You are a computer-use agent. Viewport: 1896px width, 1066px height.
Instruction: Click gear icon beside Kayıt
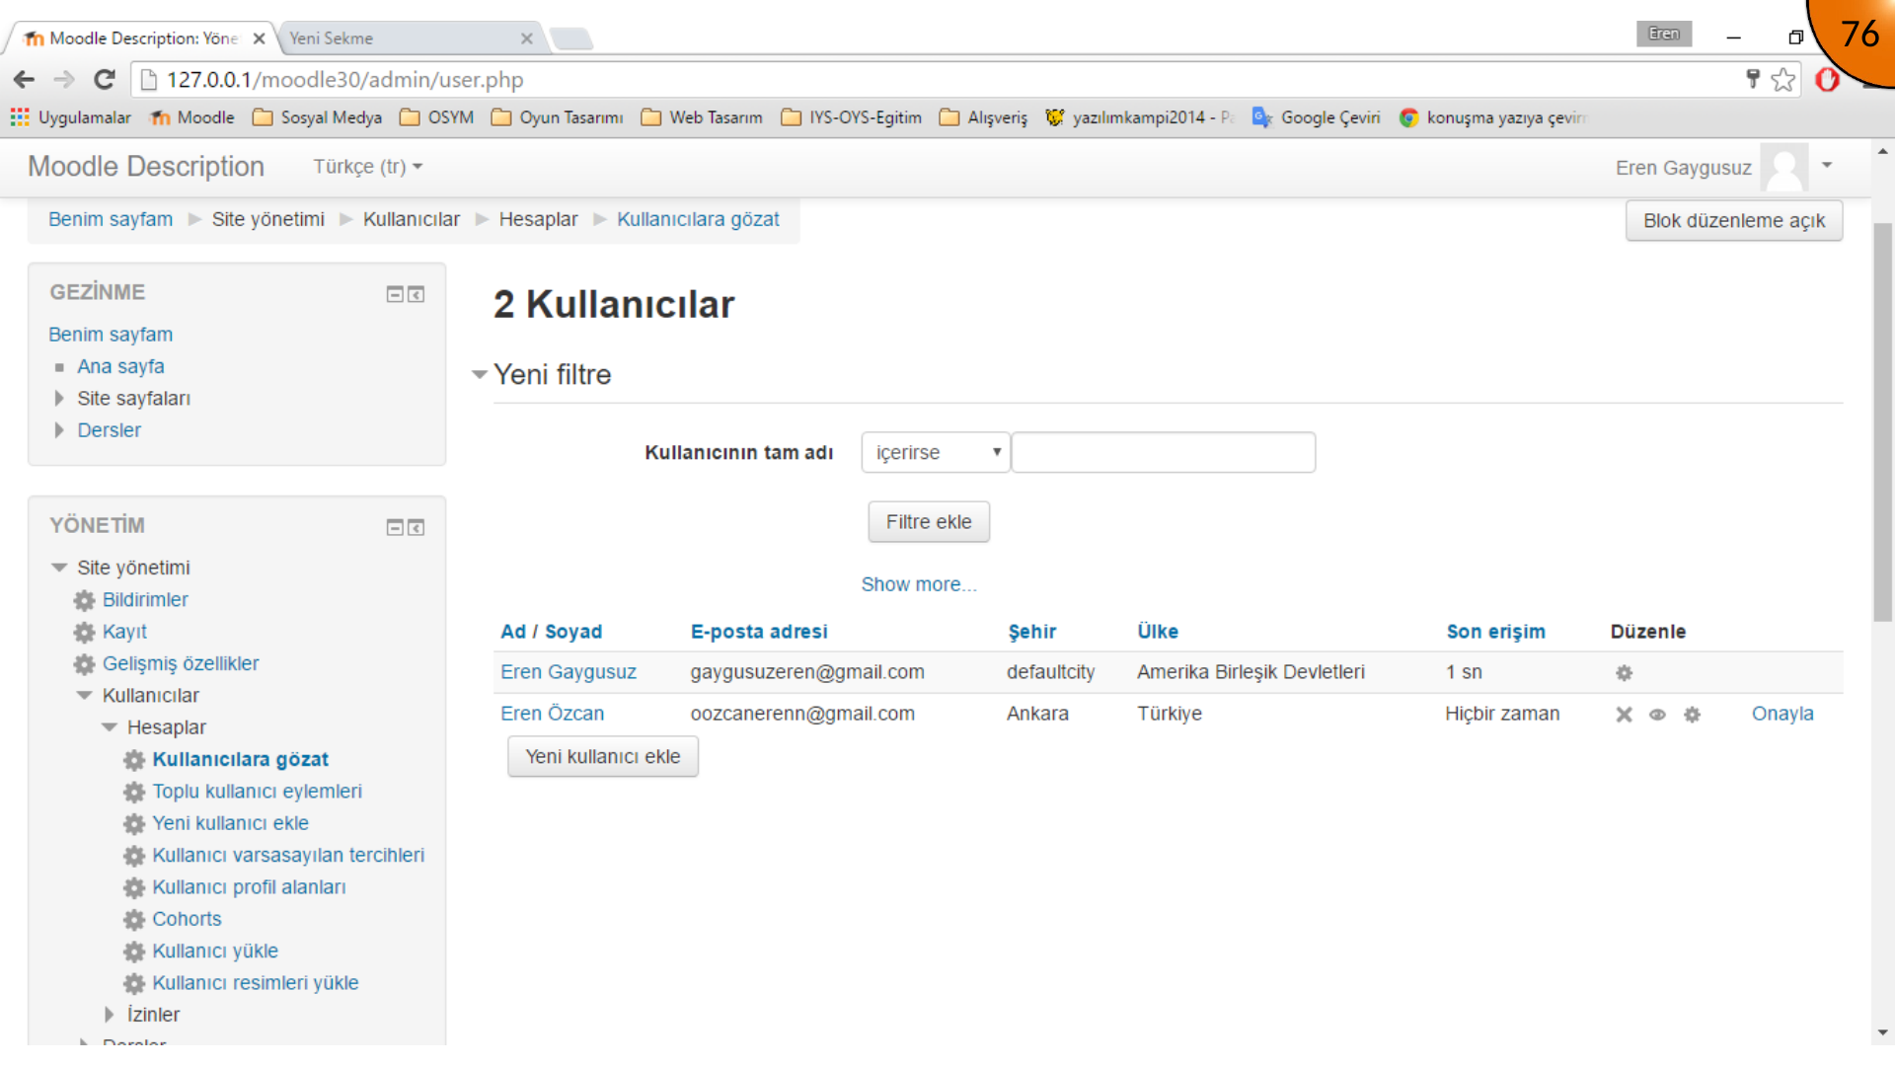pos(85,632)
